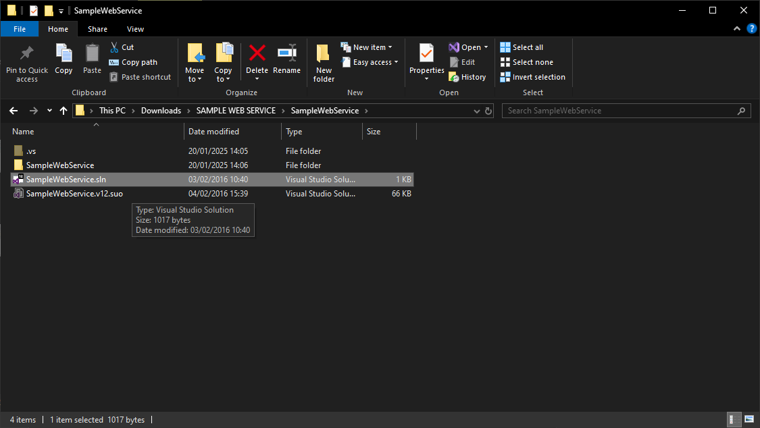Viewport: 760px width, 428px height.
Task: Select Copy path command
Action: [133, 62]
